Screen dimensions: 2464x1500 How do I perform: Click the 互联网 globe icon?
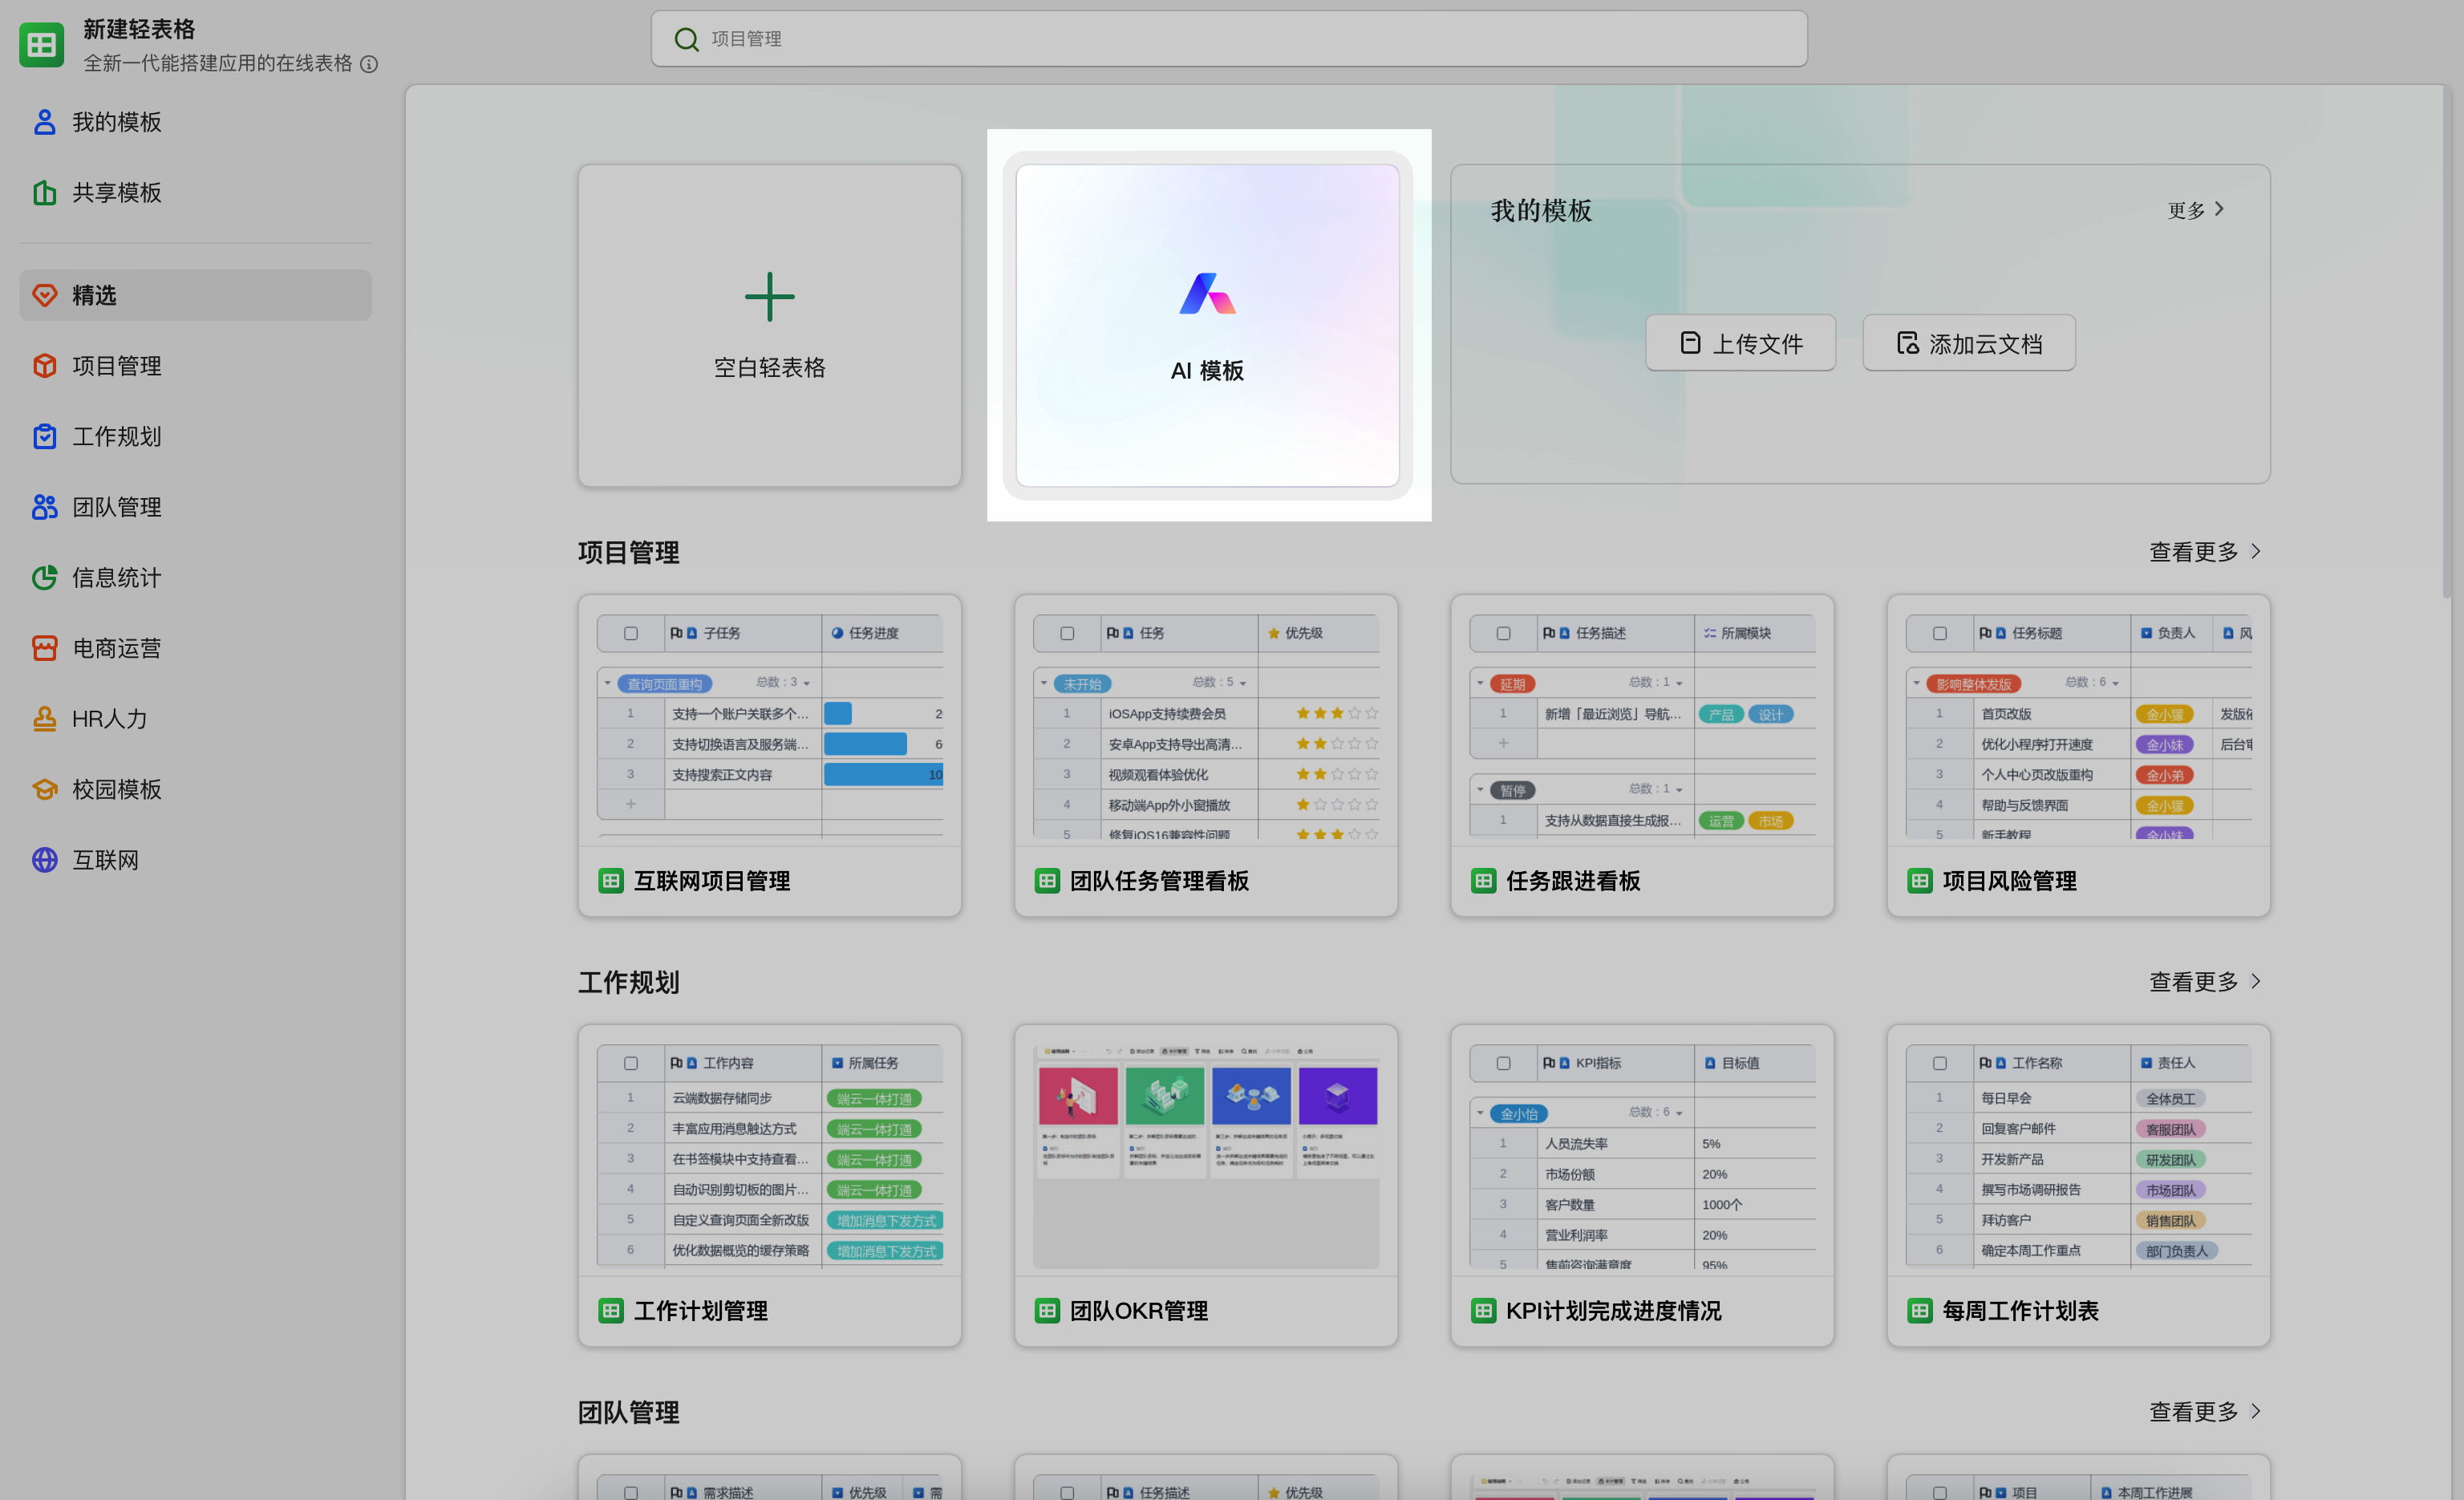(44, 860)
